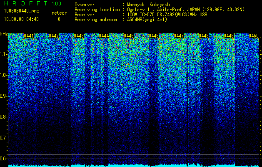Click the 0450 time marker
Image resolution: width=262 pixels, height=167 pixels.
254,36
